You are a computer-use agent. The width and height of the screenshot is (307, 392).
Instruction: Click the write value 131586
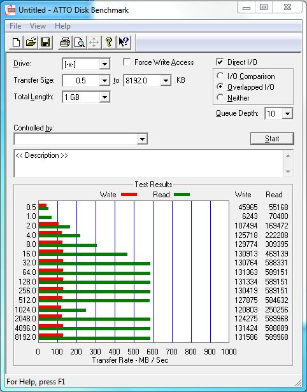click(x=246, y=337)
